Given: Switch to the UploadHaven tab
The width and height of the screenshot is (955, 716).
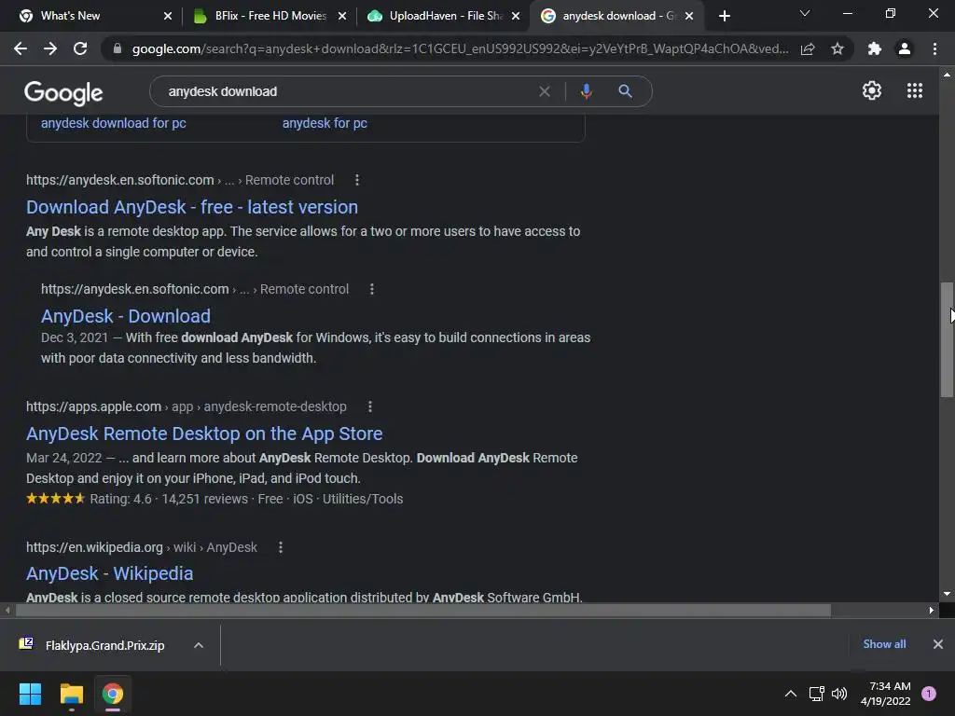Looking at the screenshot, I should click(x=441, y=16).
